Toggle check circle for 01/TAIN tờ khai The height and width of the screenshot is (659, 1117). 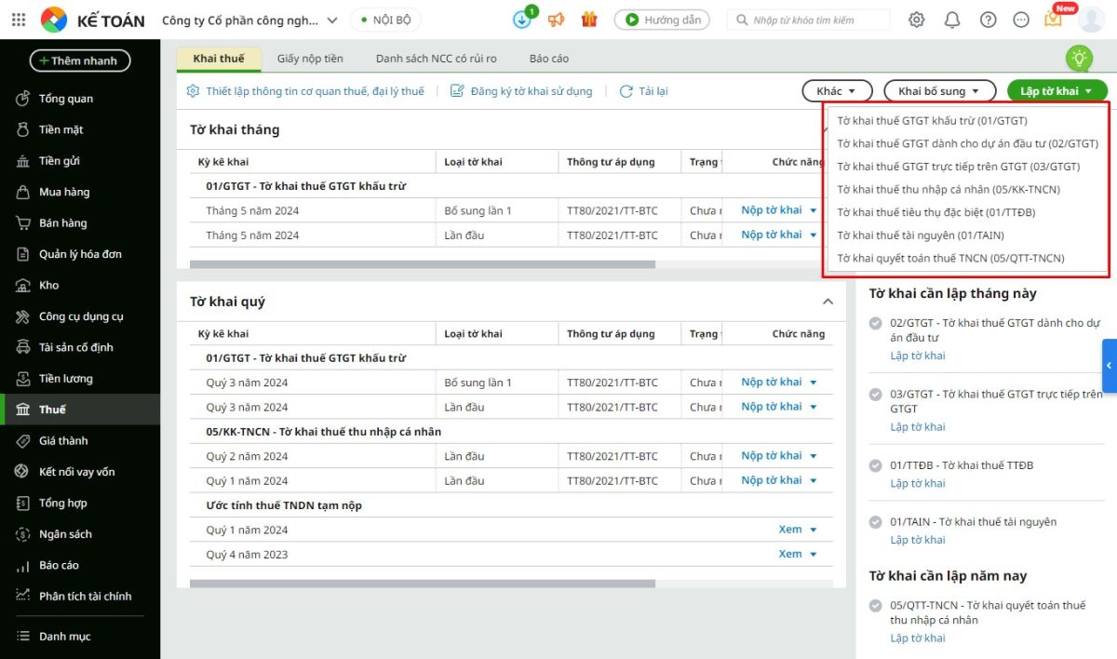[x=875, y=522]
